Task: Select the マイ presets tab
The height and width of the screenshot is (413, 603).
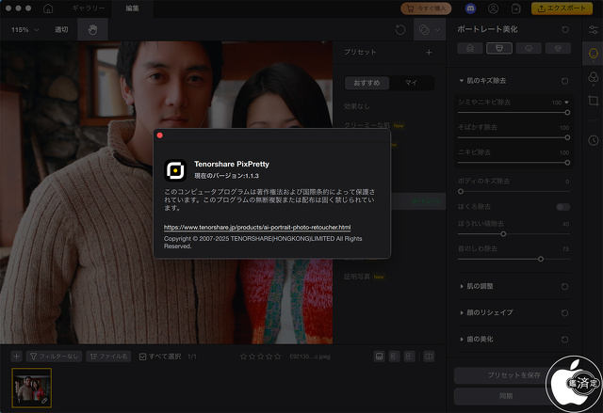Action: coord(411,83)
